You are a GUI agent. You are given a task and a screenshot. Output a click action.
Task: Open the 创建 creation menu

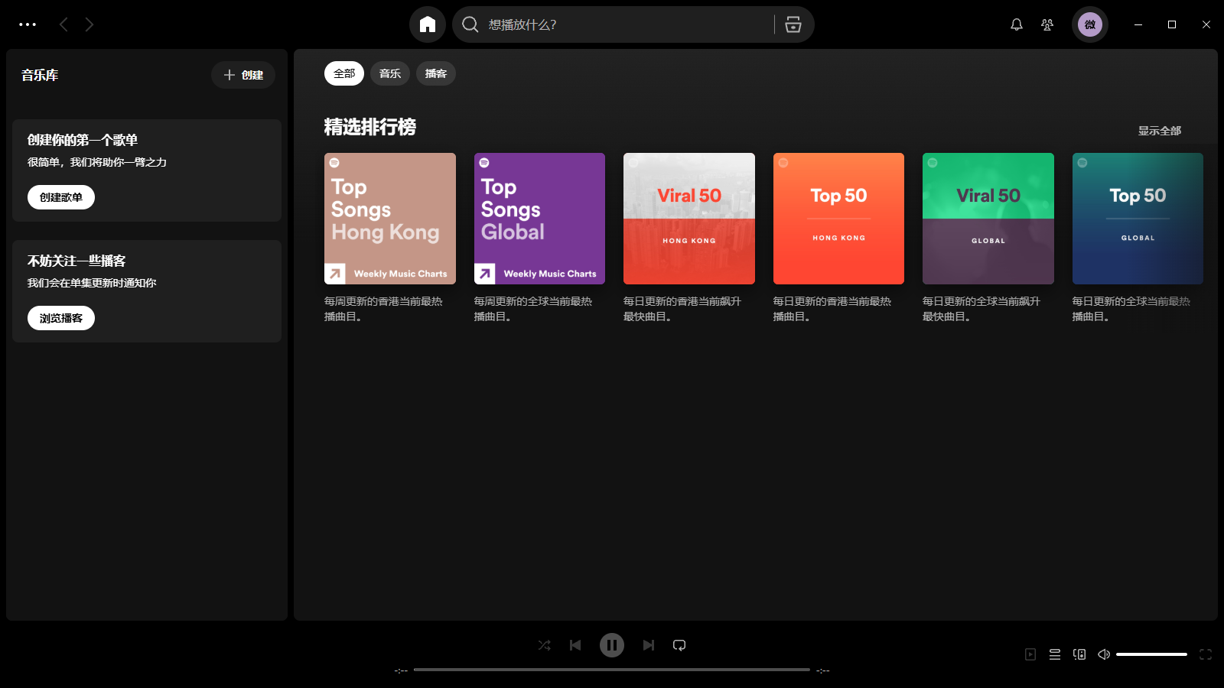point(243,74)
